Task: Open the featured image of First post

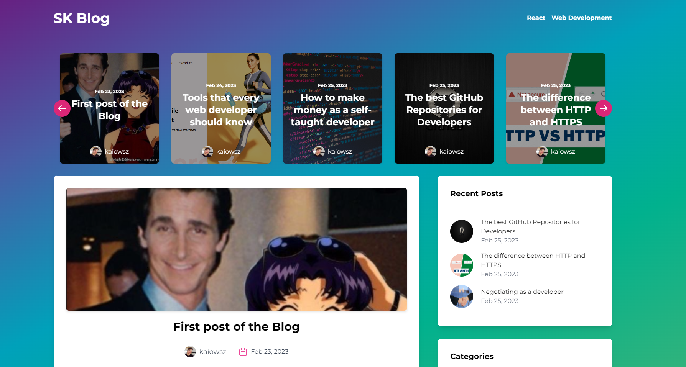Action: click(x=237, y=249)
